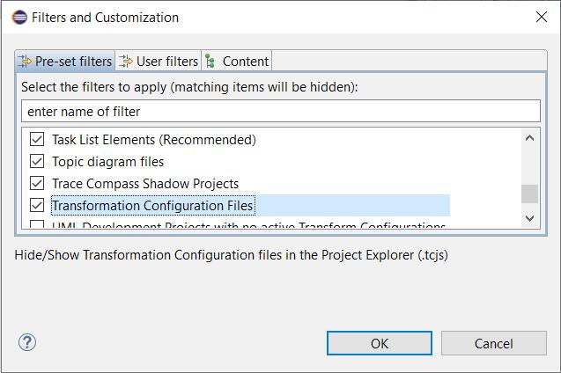The image size is (561, 373).
Task: Focus the enter name of filter field
Action: [x=281, y=112]
